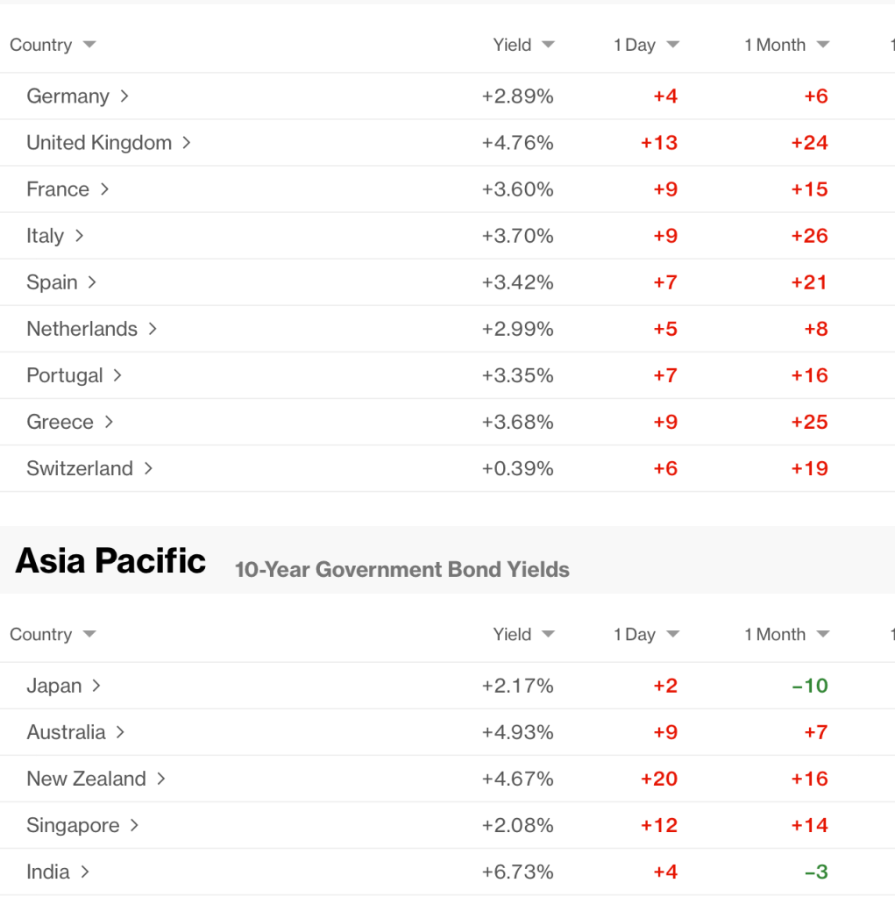The height and width of the screenshot is (897, 895).
Task: Click the chevron beside Singapore
Action: click(134, 824)
